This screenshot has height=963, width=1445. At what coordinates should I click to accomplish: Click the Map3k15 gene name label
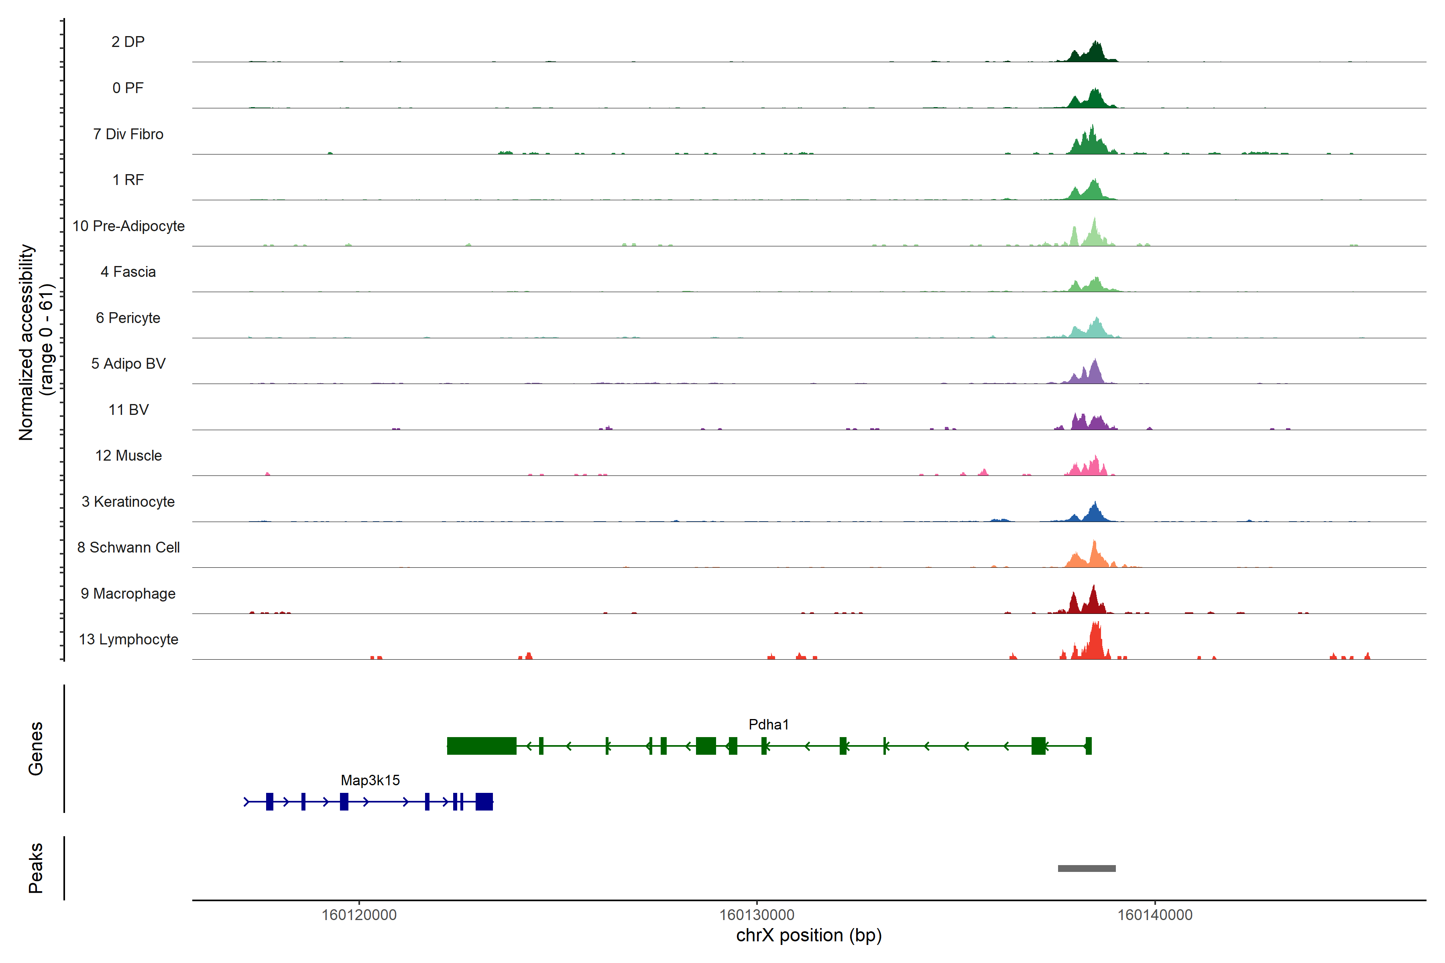click(x=370, y=780)
